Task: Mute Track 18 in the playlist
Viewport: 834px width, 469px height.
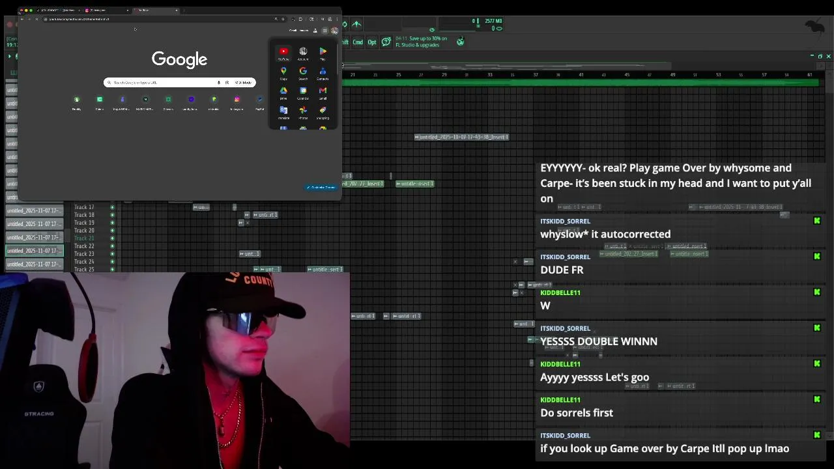Action: [112, 215]
